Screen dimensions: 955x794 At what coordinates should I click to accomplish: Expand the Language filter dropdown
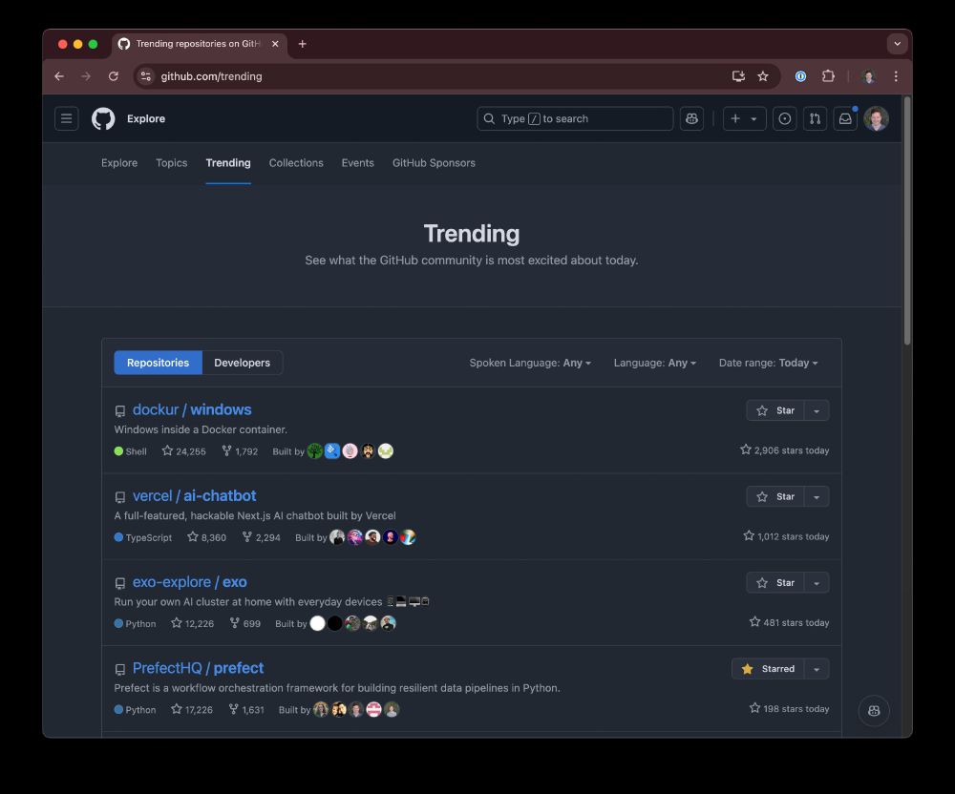[x=655, y=363]
